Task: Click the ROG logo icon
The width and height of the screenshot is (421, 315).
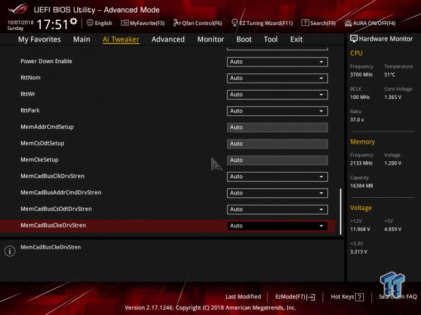Action: coord(18,9)
